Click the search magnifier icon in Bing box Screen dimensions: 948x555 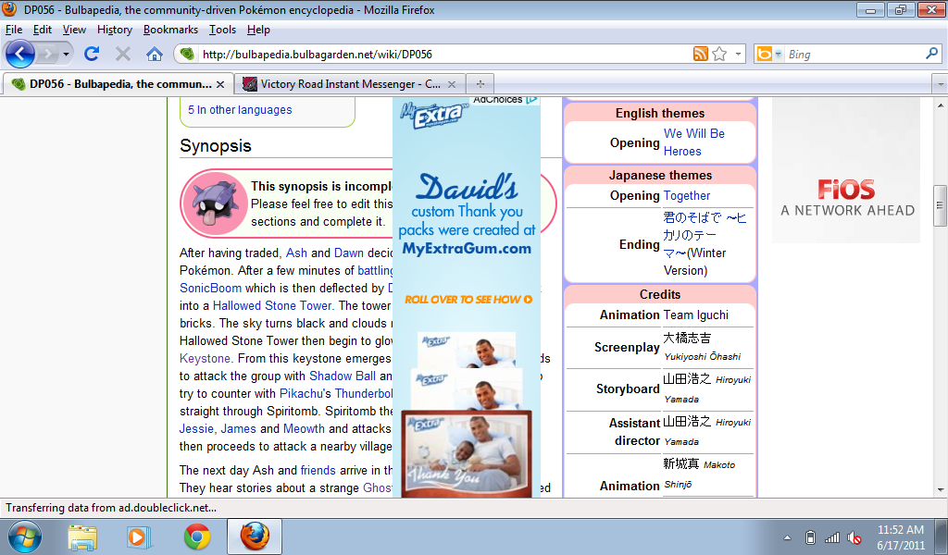(932, 54)
